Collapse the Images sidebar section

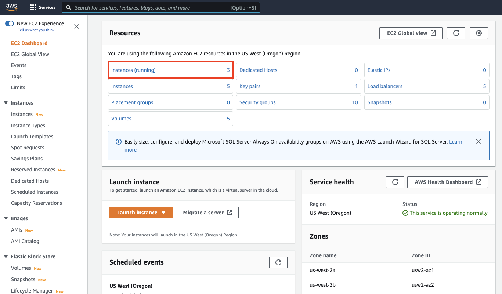coord(6,218)
